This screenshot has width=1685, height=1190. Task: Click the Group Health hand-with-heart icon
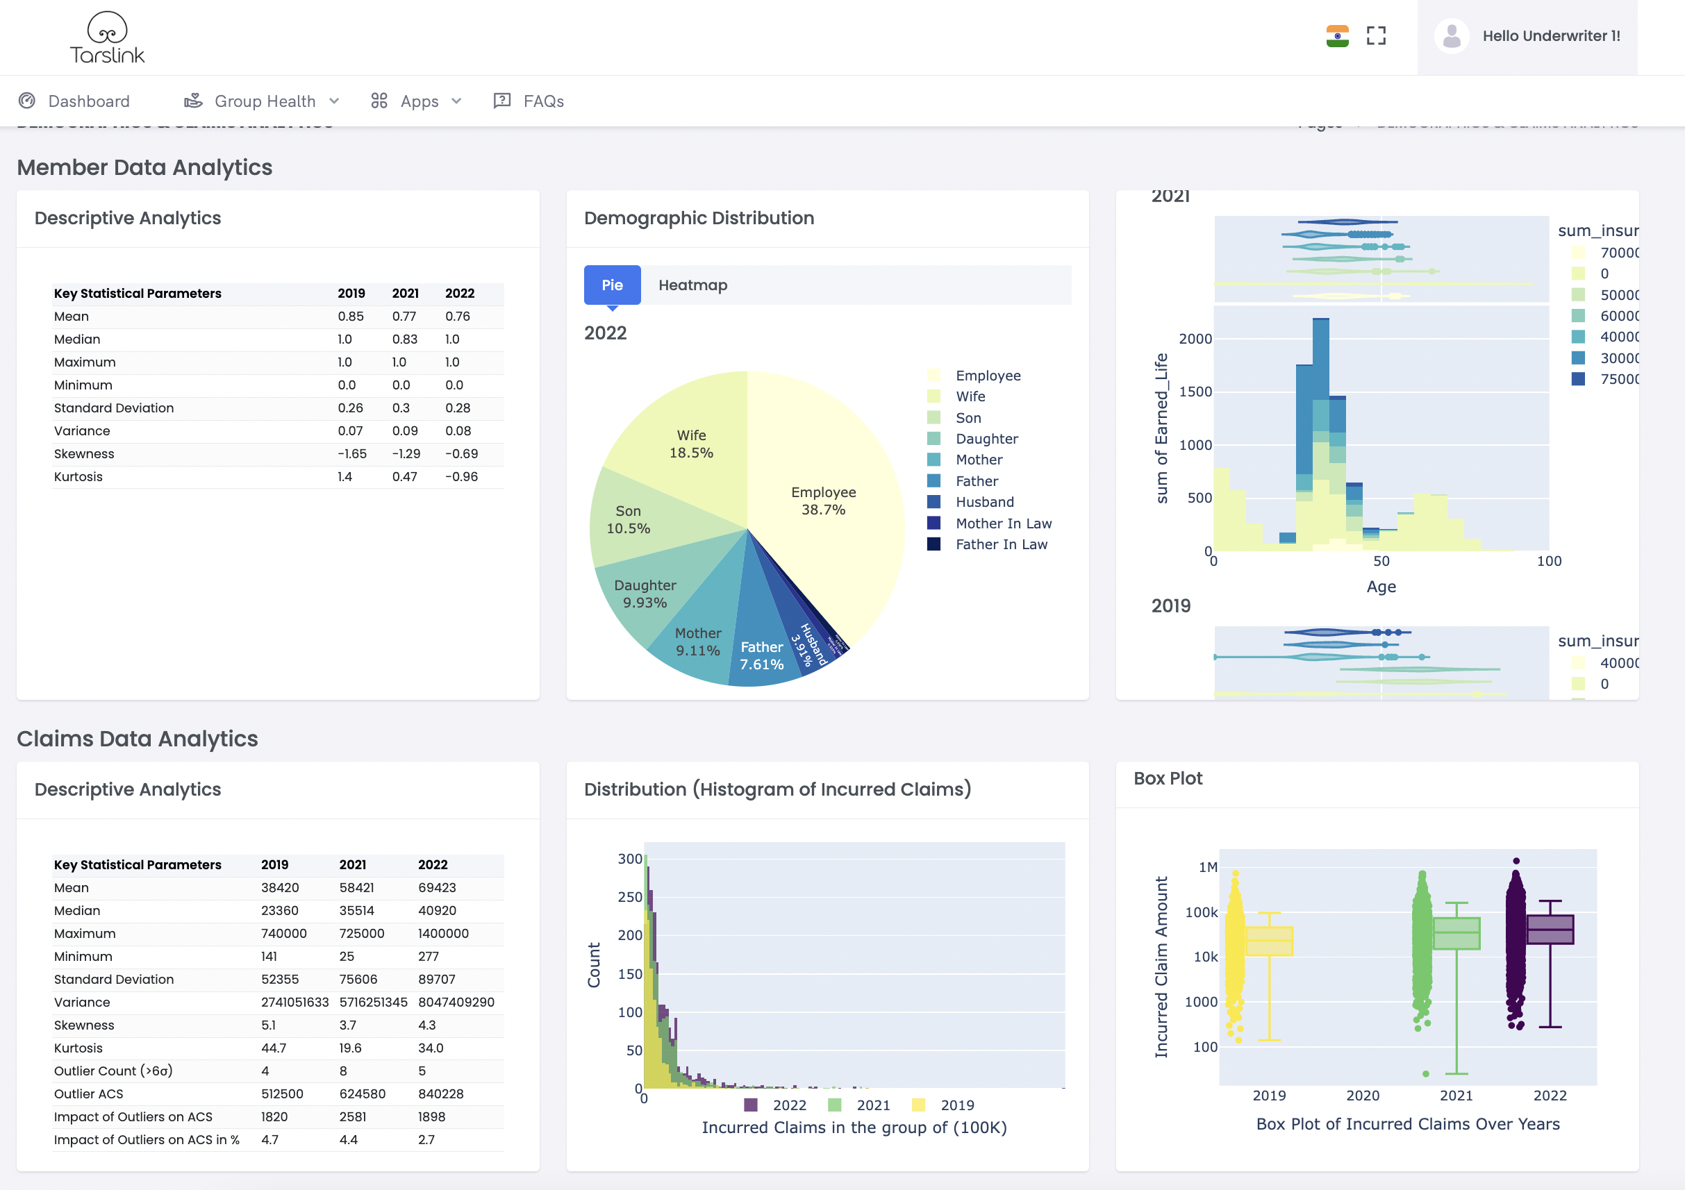click(x=194, y=100)
